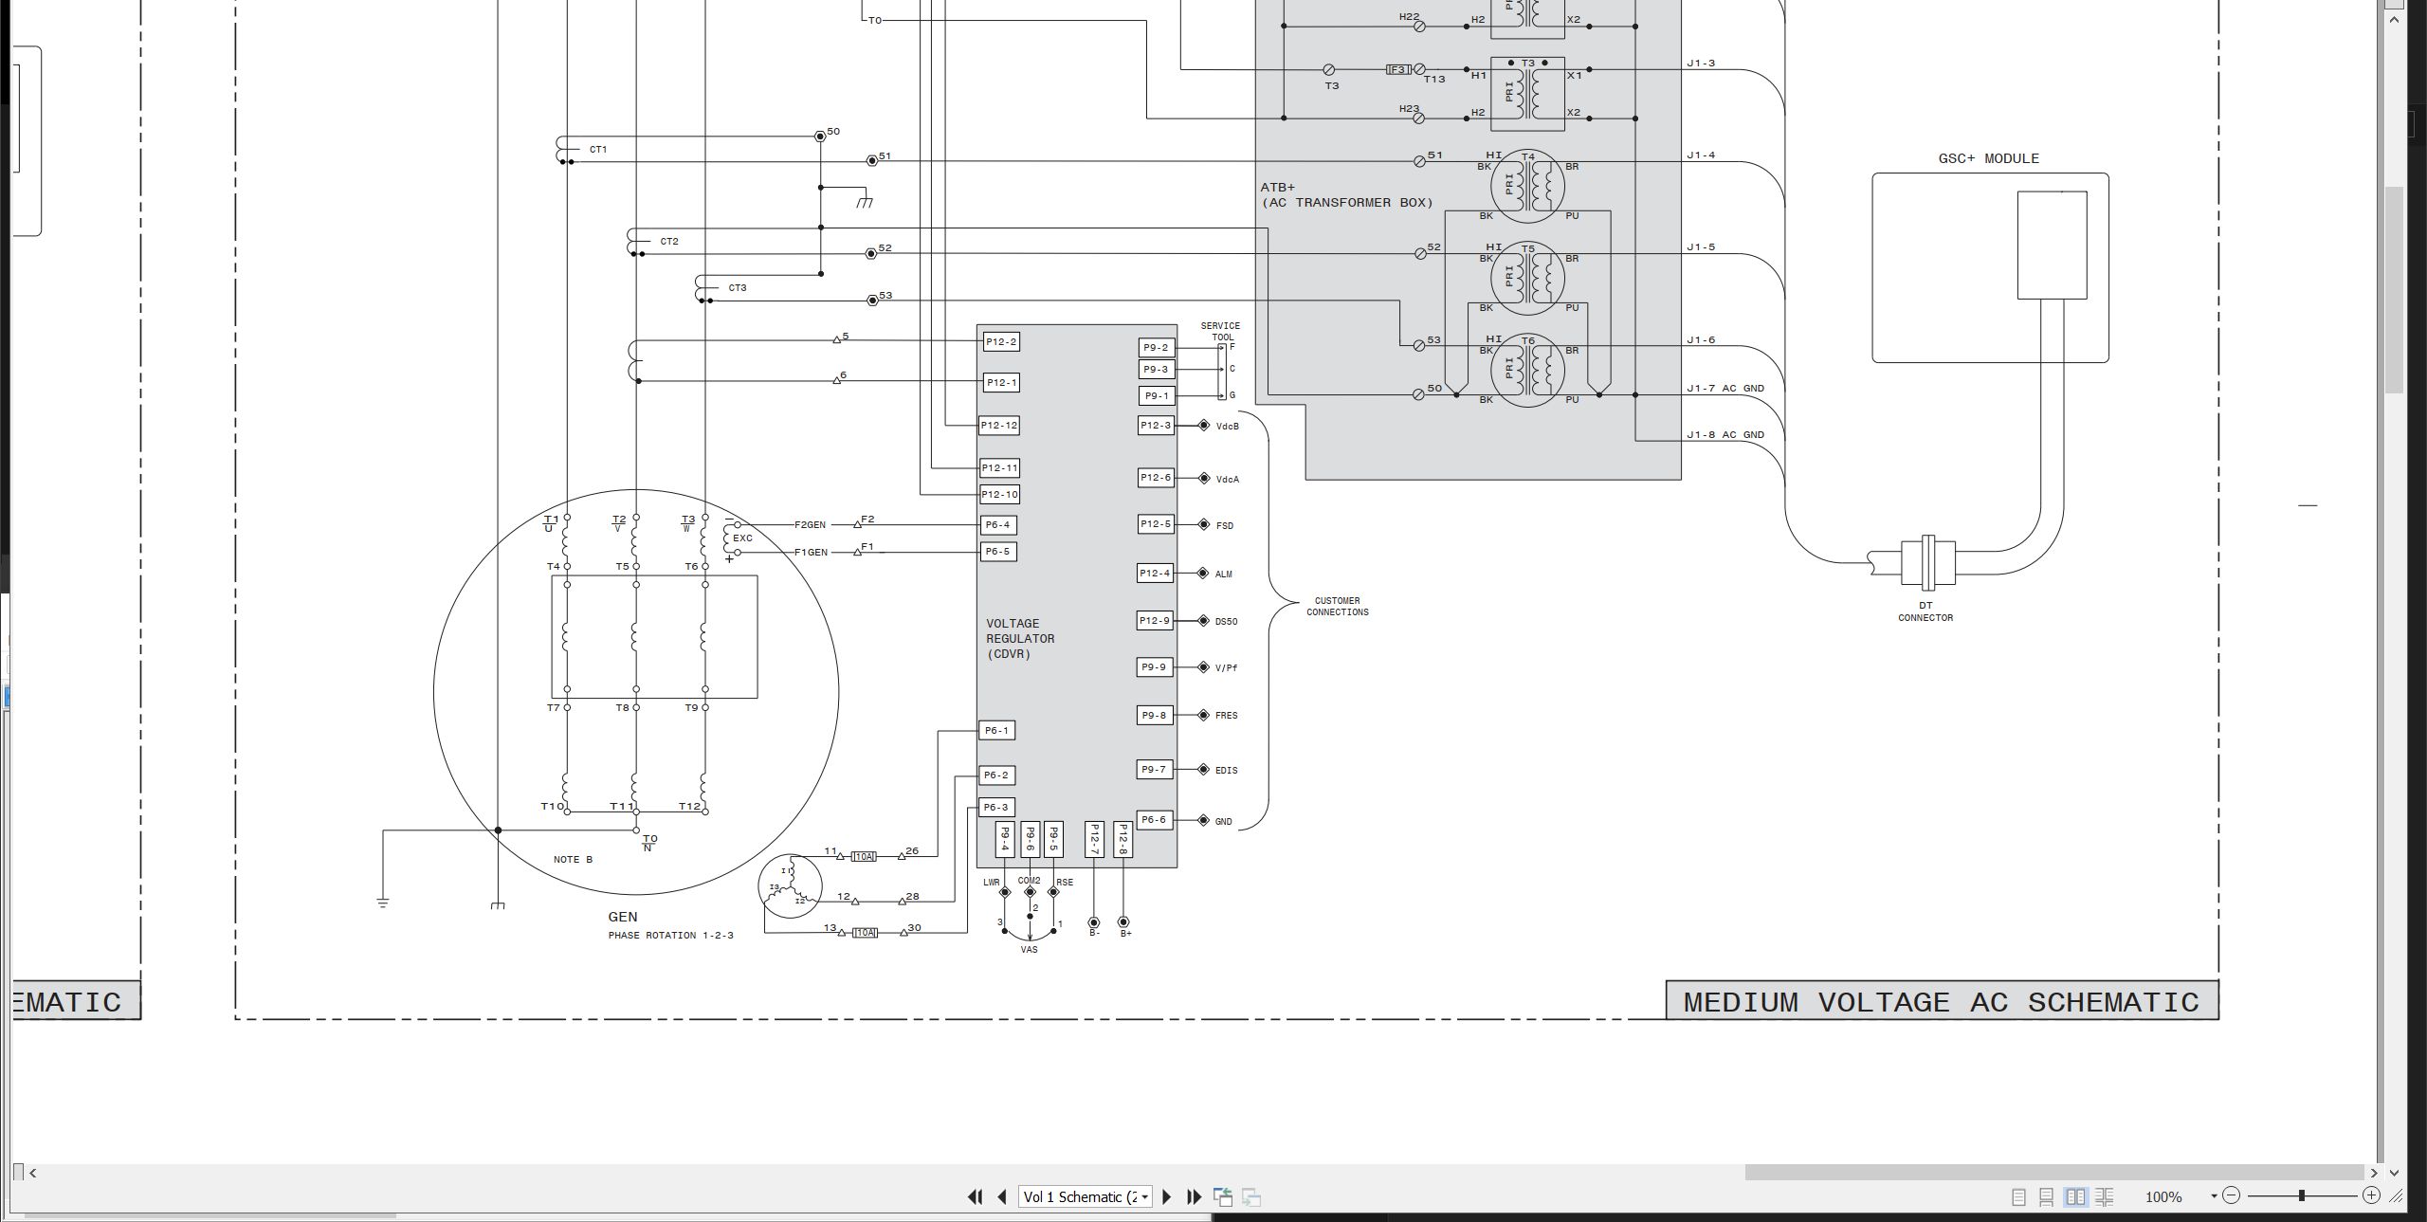
Task: Click the FRES customer connection label
Action: (x=1226, y=716)
